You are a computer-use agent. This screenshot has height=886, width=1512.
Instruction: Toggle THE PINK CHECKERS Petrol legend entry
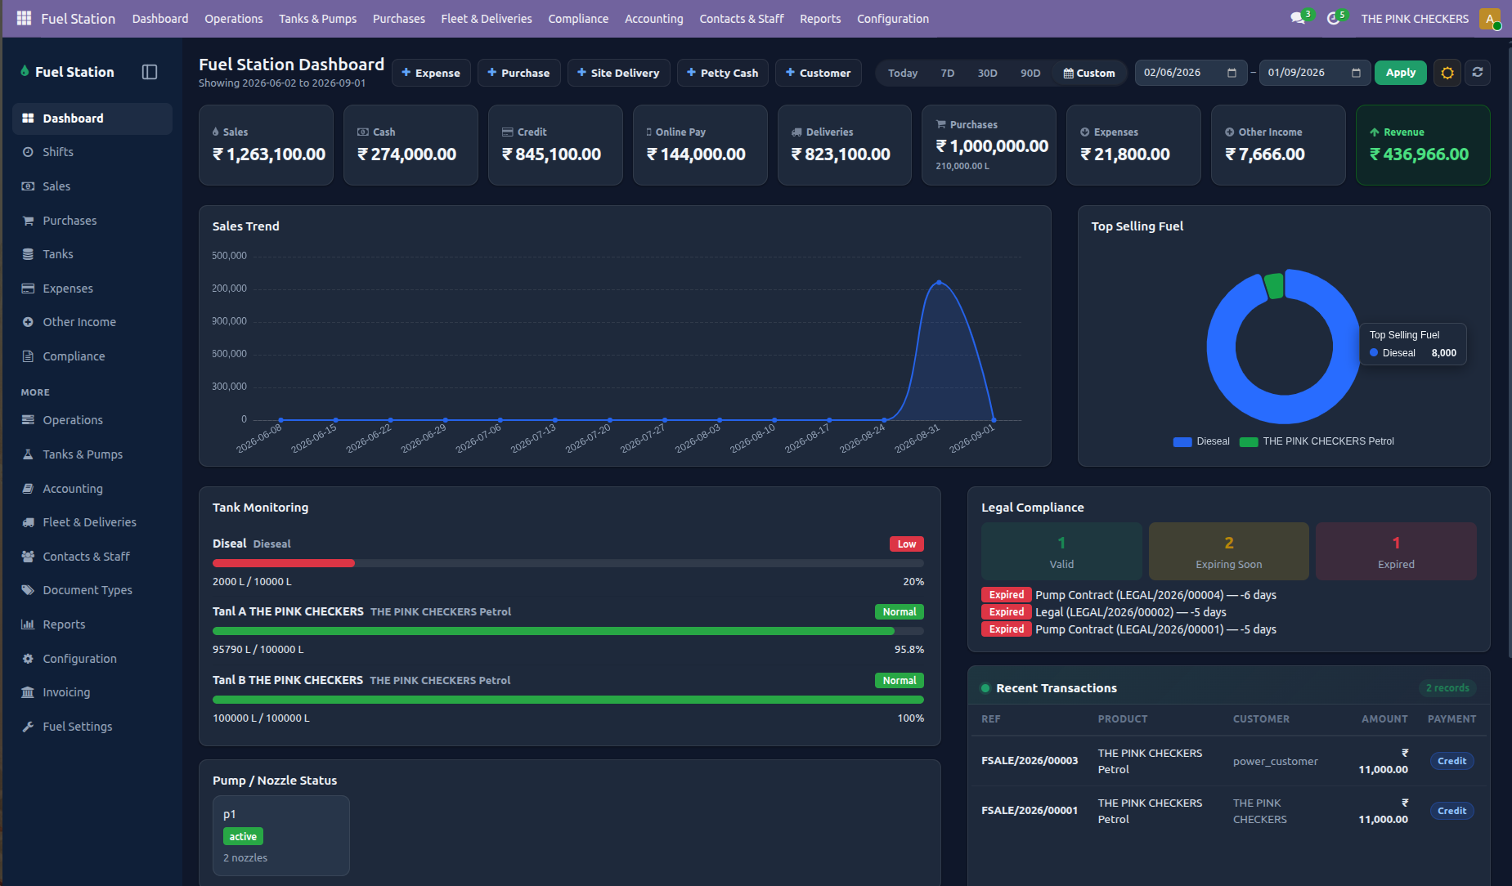point(1317,441)
